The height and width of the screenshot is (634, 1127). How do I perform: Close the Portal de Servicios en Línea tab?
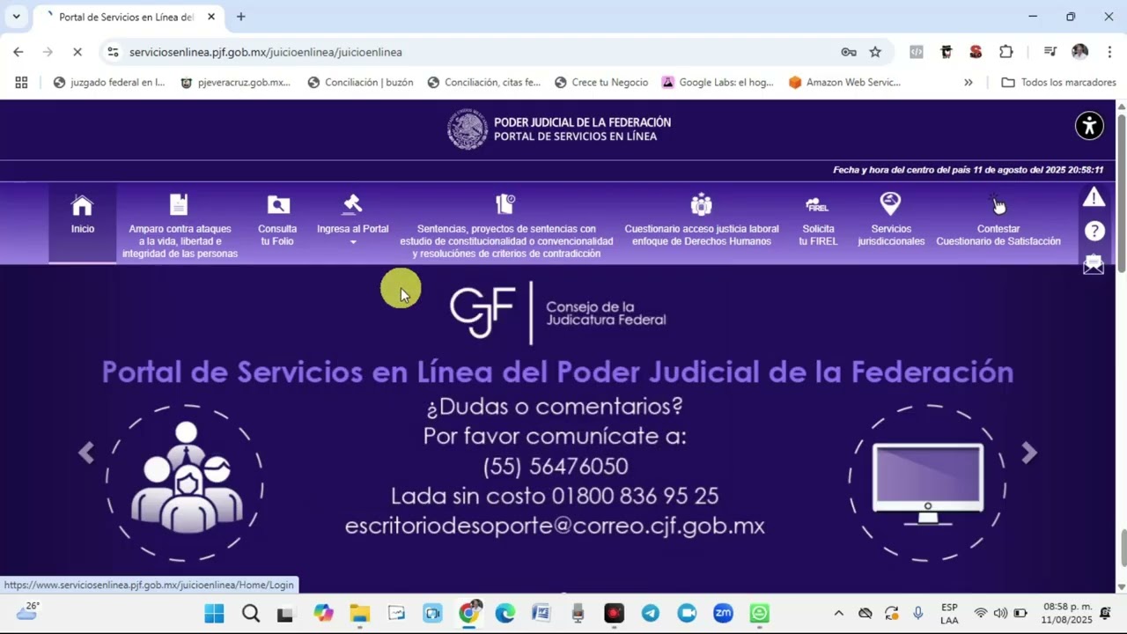211,17
